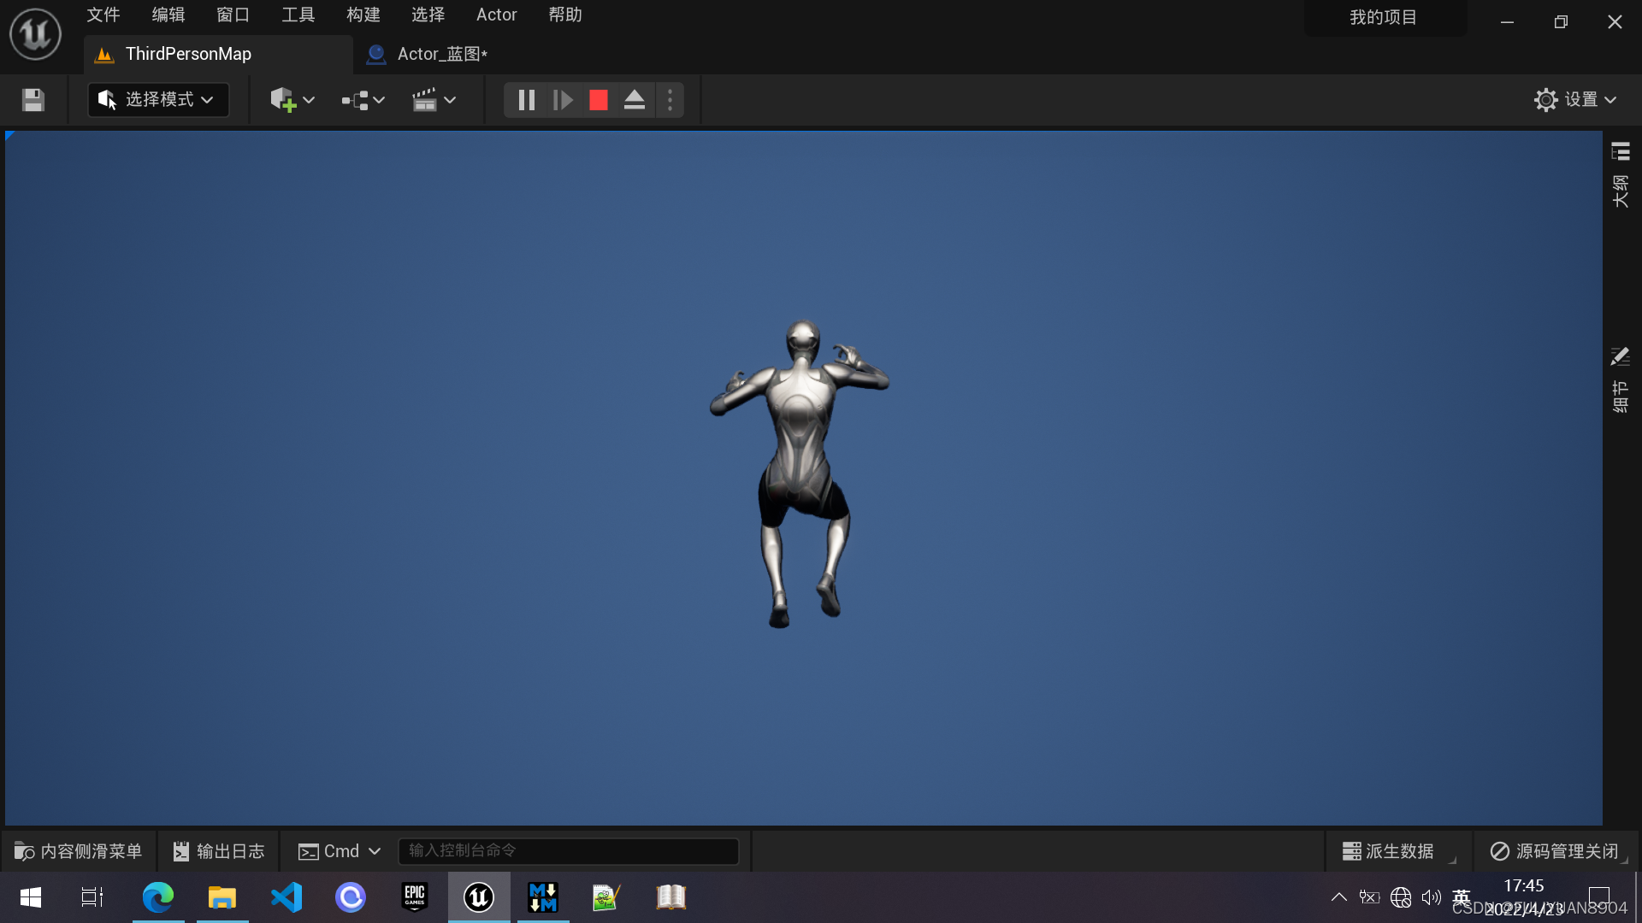1642x923 pixels.
Task: Open the MM markdown app in taskbar
Action: coord(543,897)
